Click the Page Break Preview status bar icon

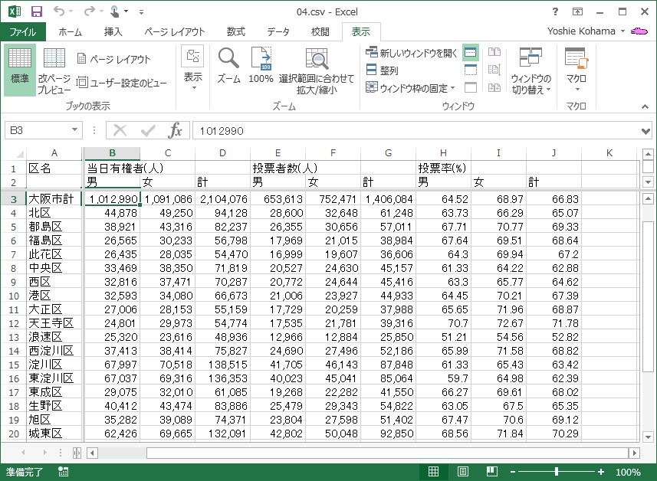click(492, 472)
